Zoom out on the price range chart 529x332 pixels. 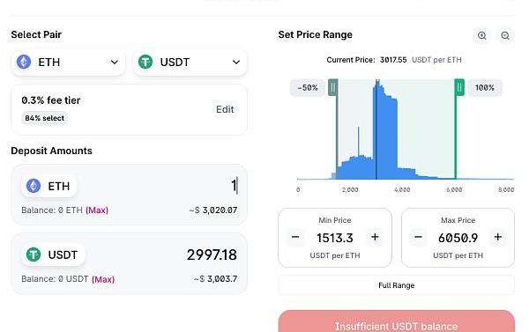tap(505, 35)
